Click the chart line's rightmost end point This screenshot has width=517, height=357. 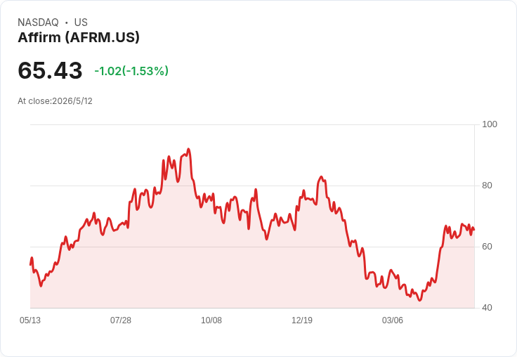tap(474, 230)
